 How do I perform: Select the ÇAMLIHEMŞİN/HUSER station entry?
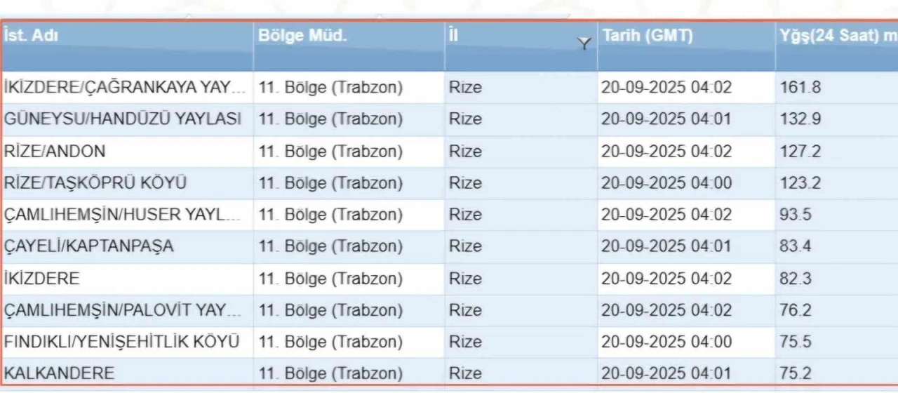coord(123,215)
